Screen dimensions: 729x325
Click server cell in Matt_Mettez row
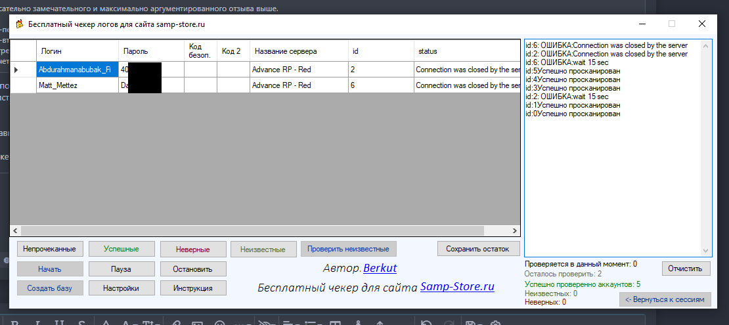pyautogui.click(x=299, y=85)
